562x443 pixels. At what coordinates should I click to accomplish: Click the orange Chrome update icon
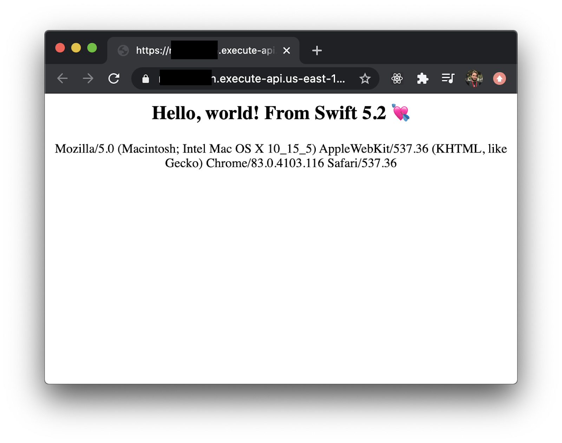[499, 79]
